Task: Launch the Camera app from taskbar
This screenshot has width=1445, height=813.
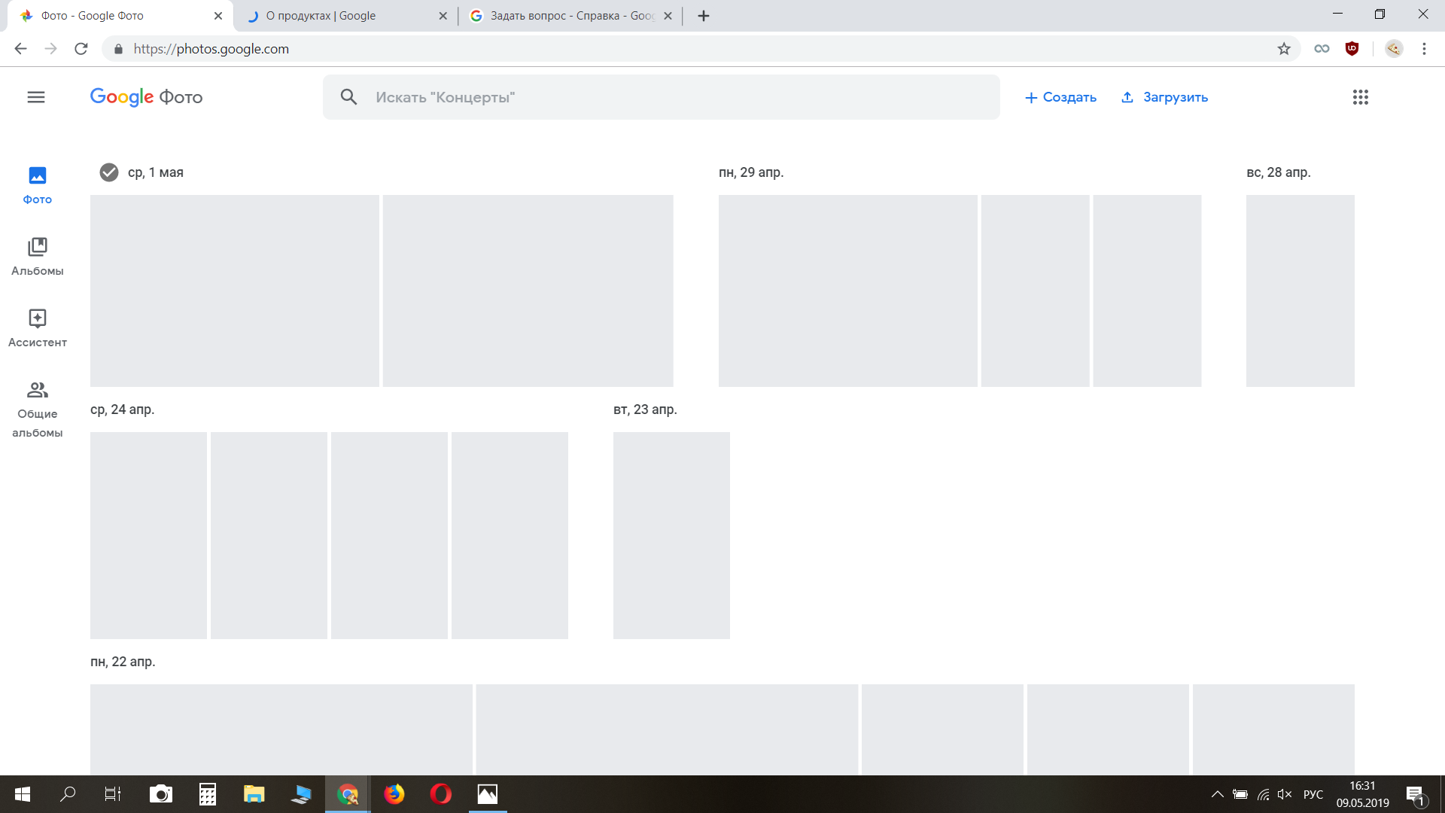Action: tap(160, 794)
